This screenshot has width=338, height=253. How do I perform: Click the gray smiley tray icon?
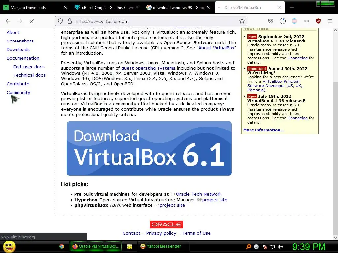tap(256, 247)
